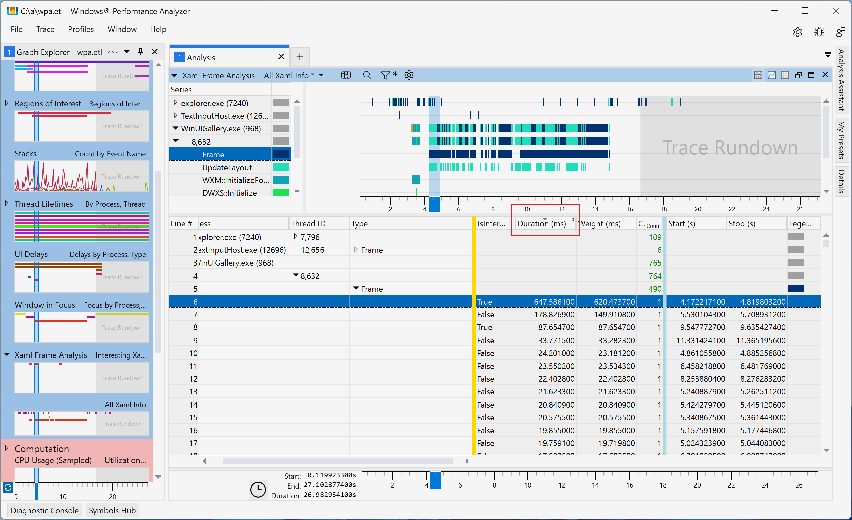Click the color swatch next to UpdateLayout series
Screen dimensions: 852x520
(280, 167)
